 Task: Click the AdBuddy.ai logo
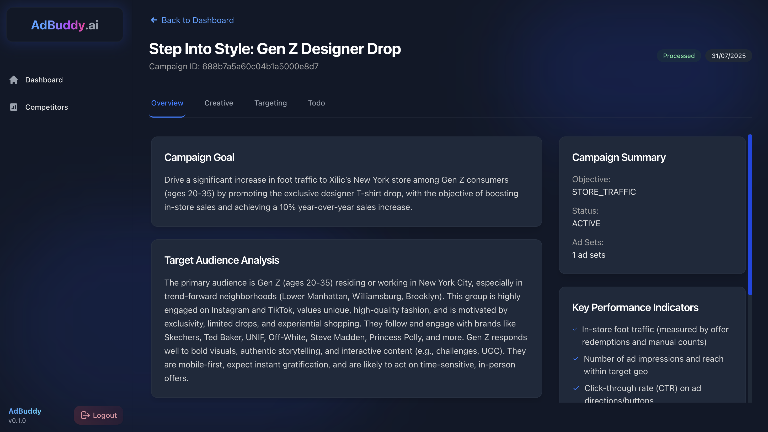pyautogui.click(x=65, y=25)
